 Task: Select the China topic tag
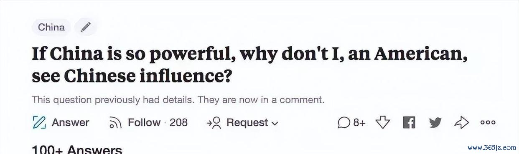51,27
